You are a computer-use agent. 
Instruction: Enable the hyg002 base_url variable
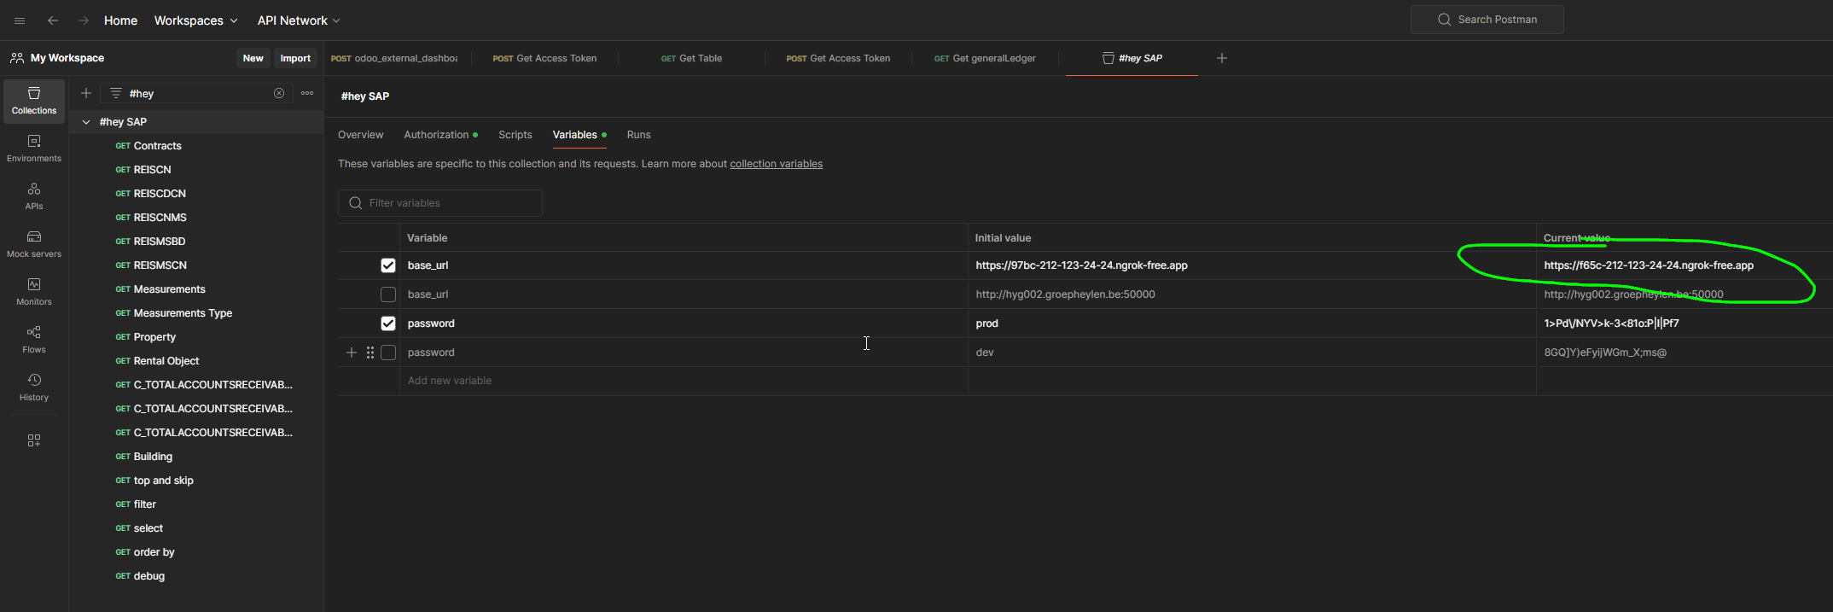tap(388, 294)
